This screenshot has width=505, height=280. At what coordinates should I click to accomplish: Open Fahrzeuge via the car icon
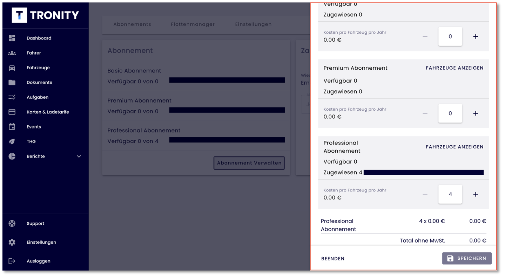12,68
